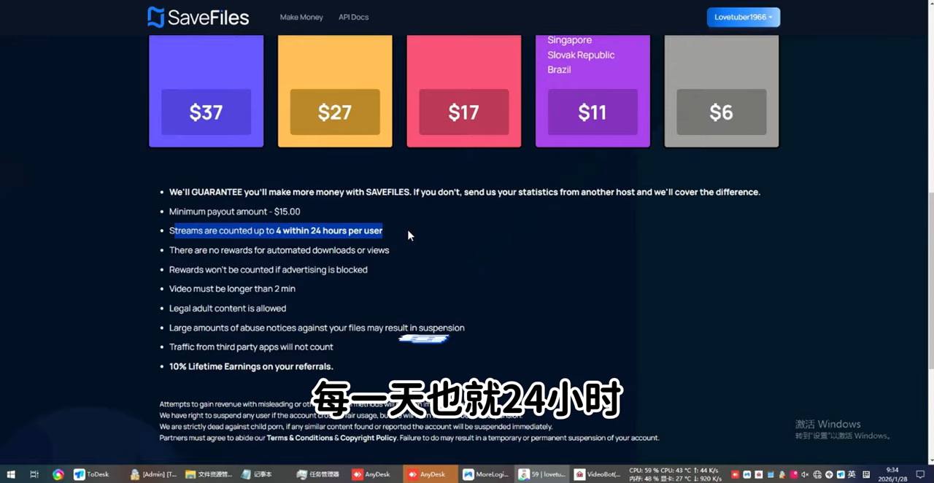This screenshot has height=483, width=934.
Task: Click the advertising is blocked rule line
Action: (268, 269)
